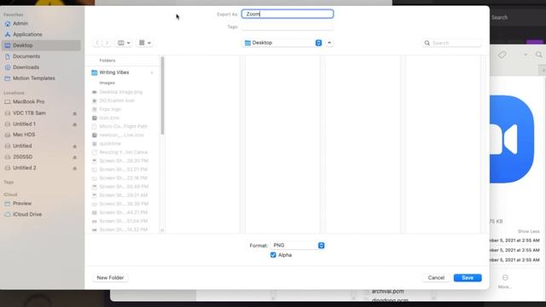Click the Zoom icon preview thumbnail
Image resolution: width=546 pixels, height=307 pixels.
[512, 139]
